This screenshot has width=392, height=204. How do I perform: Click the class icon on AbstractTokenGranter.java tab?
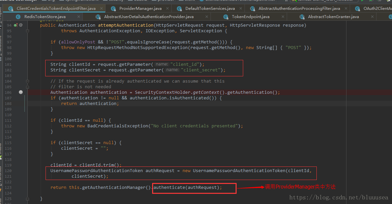[x=302, y=17]
